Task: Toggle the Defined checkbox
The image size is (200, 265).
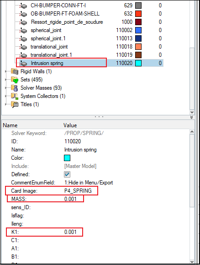Action: [67, 174]
